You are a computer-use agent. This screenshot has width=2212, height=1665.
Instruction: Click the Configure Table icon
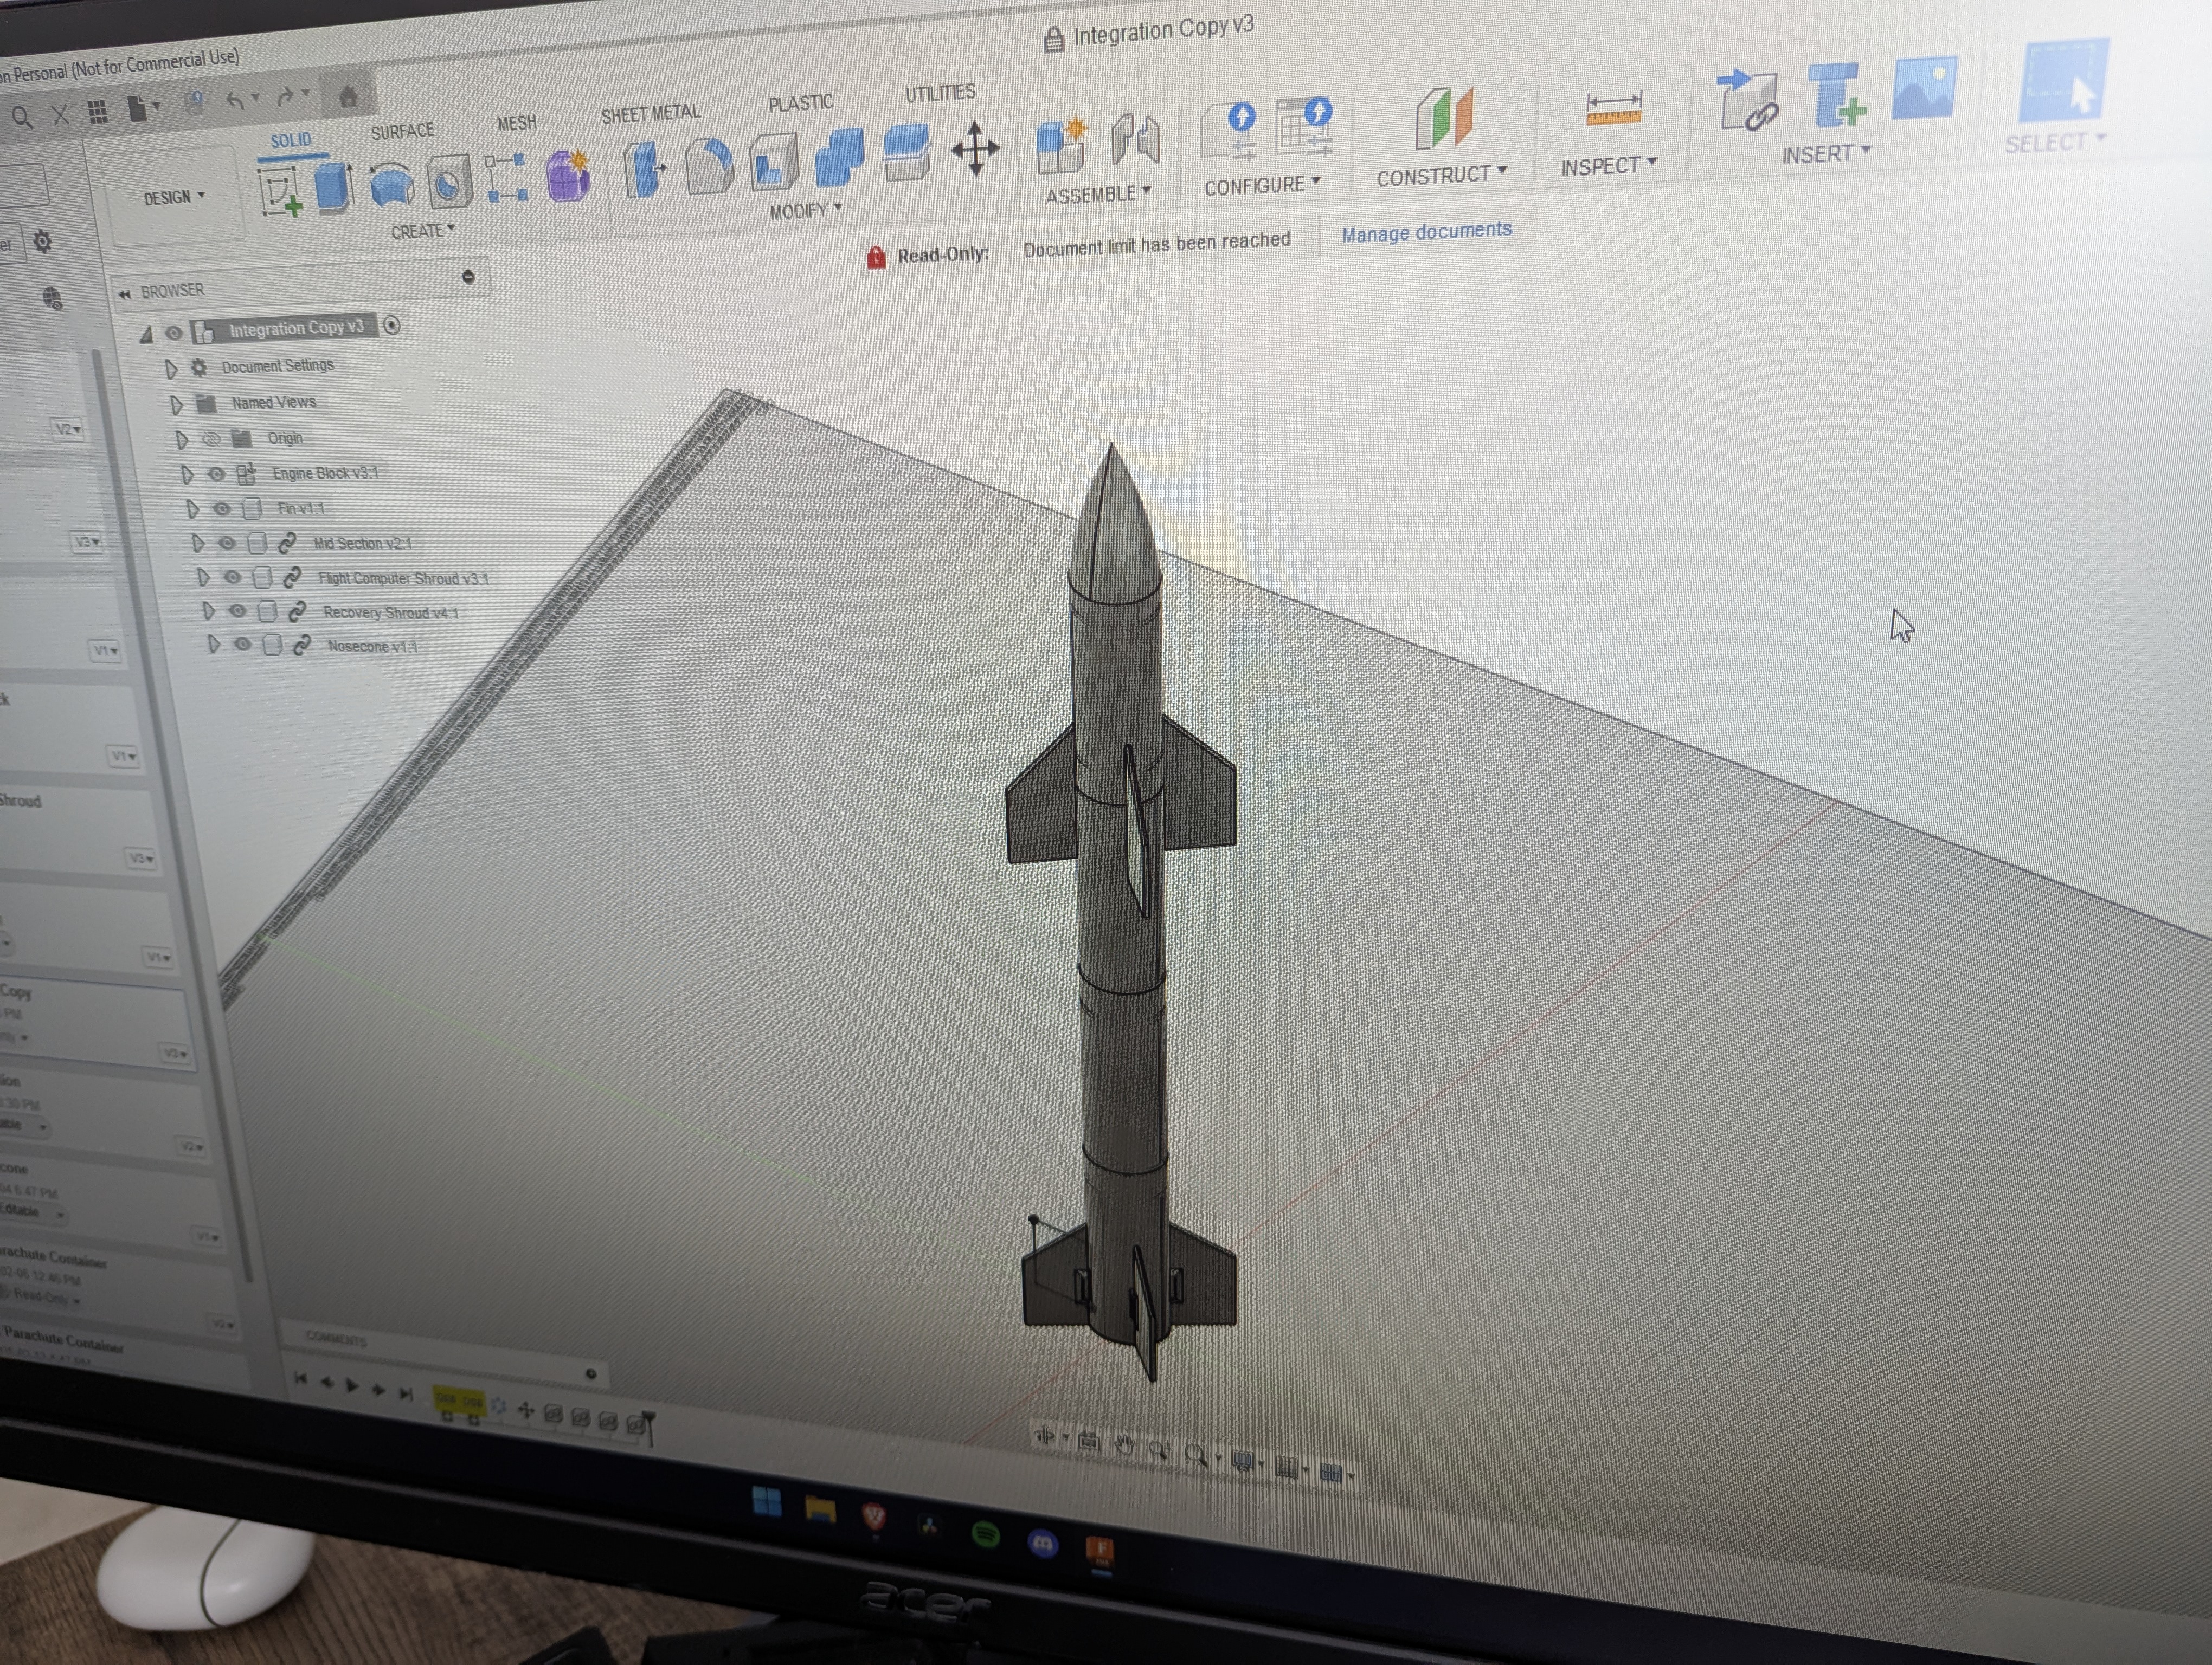(1304, 127)
